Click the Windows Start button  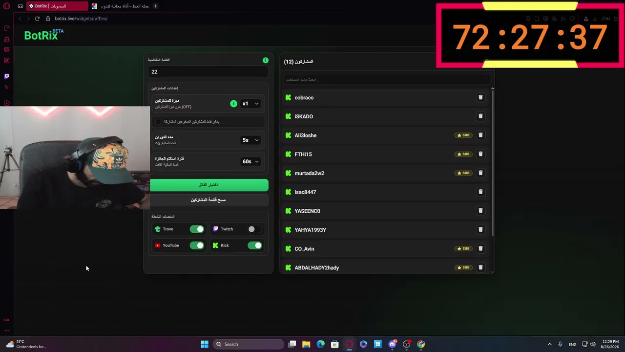pyautogui.click(x=205, y=344)
